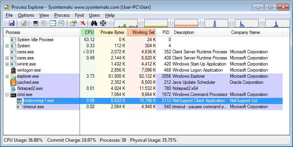Click the Process Explorer title bar icon

click(7, 7)
